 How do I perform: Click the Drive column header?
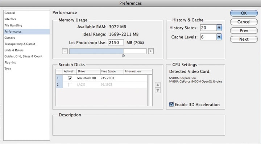tap(88, 71)
